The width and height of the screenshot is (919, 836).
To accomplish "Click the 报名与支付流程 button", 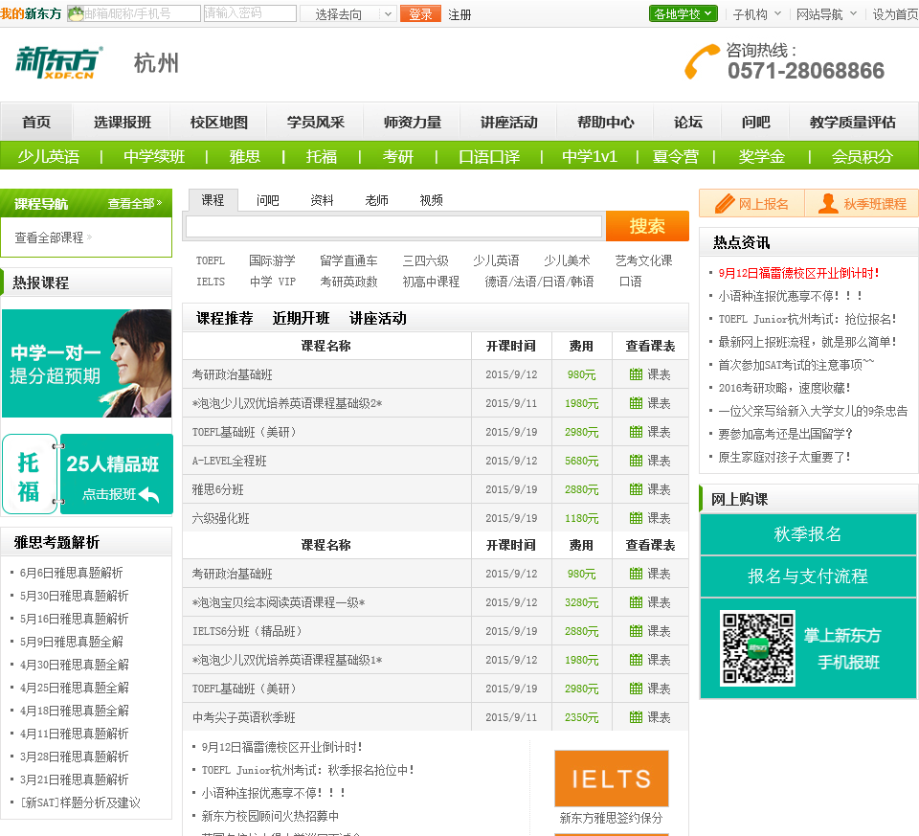I will point(808,576).
